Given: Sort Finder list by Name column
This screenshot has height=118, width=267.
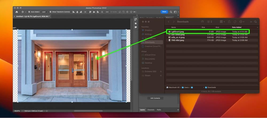Looking at the screenshot, I should point(174,27).
